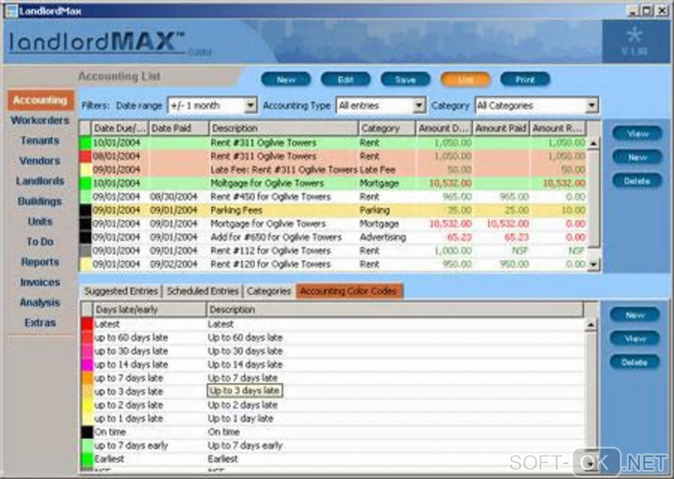Image resolution: width=674 pixels, height=479 pixels.
Task: Open Units section
Action: (40, 221)
